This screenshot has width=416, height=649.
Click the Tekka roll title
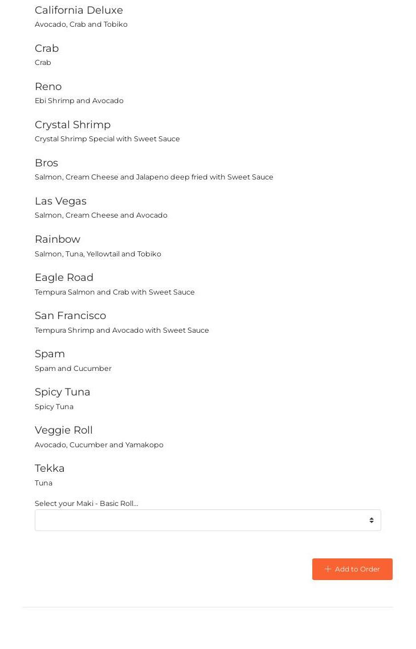(x=50, y=468)
